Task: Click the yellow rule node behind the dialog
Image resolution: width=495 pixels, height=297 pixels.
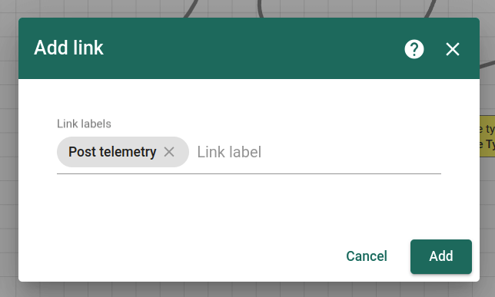Action: click(487, 136)
